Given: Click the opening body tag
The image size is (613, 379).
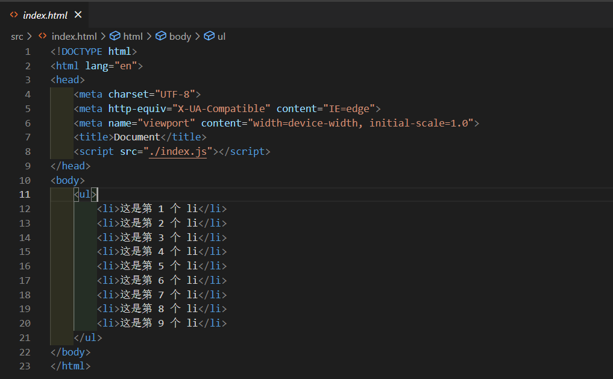Looking at the screenshot, I should point(68,181).
